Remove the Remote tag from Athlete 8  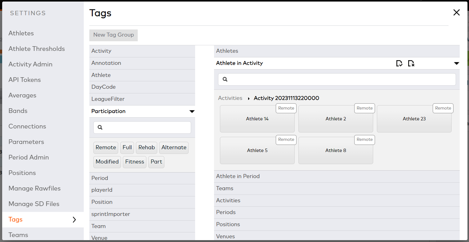click(x=364, y=140)
